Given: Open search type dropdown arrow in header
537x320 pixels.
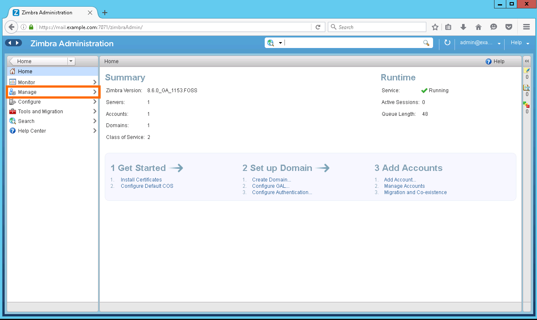Looking at the screenshot, I should (280, 43).
